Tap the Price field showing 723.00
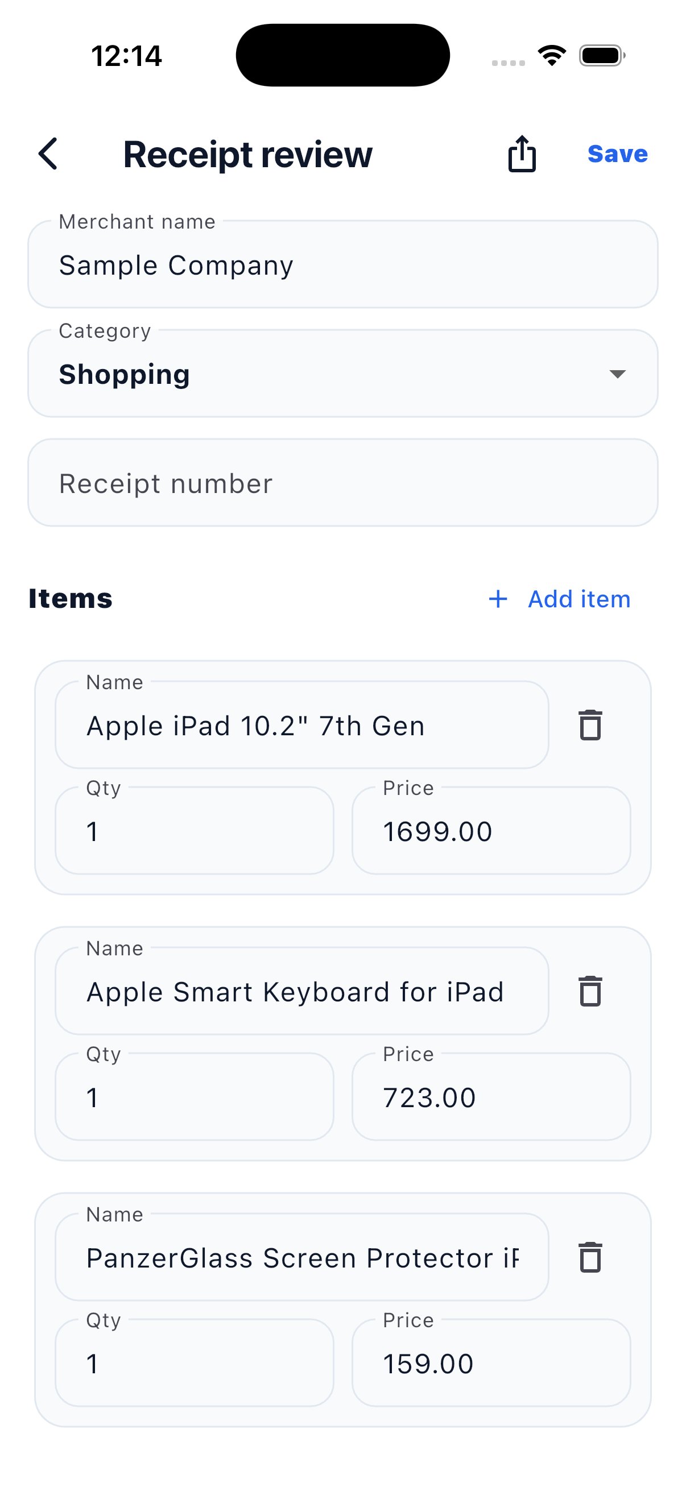The image size is (686, 1491). point(491,1096)
